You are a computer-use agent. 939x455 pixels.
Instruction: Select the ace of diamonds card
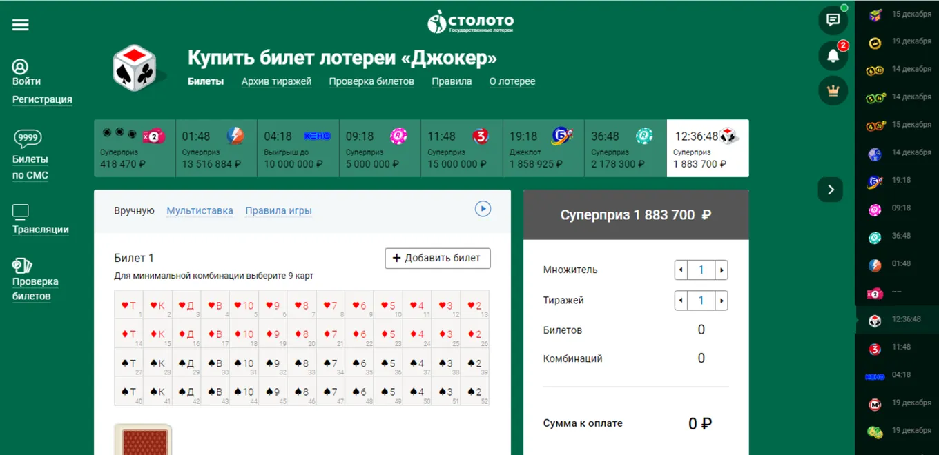point(129,334)
